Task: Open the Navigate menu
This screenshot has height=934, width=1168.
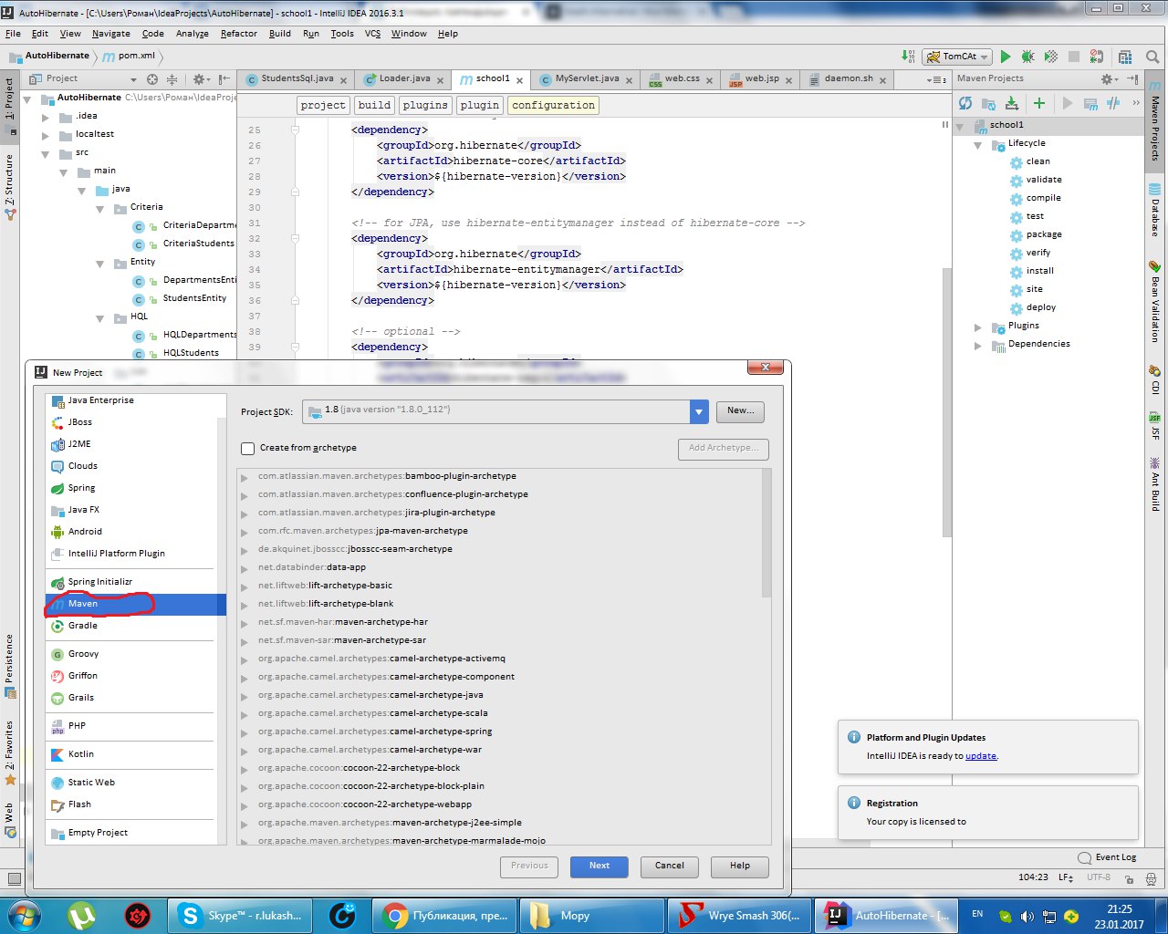Action: (110, 34)
